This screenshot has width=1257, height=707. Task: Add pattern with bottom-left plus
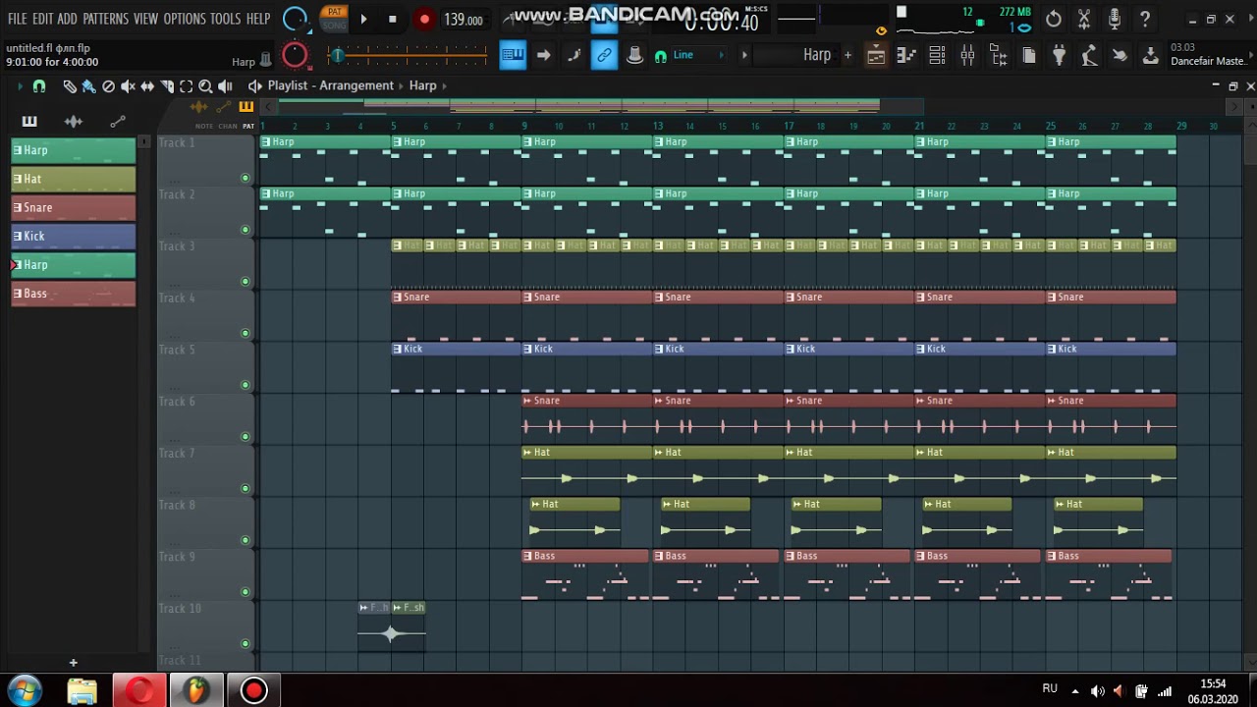click(x=73, y=663)
